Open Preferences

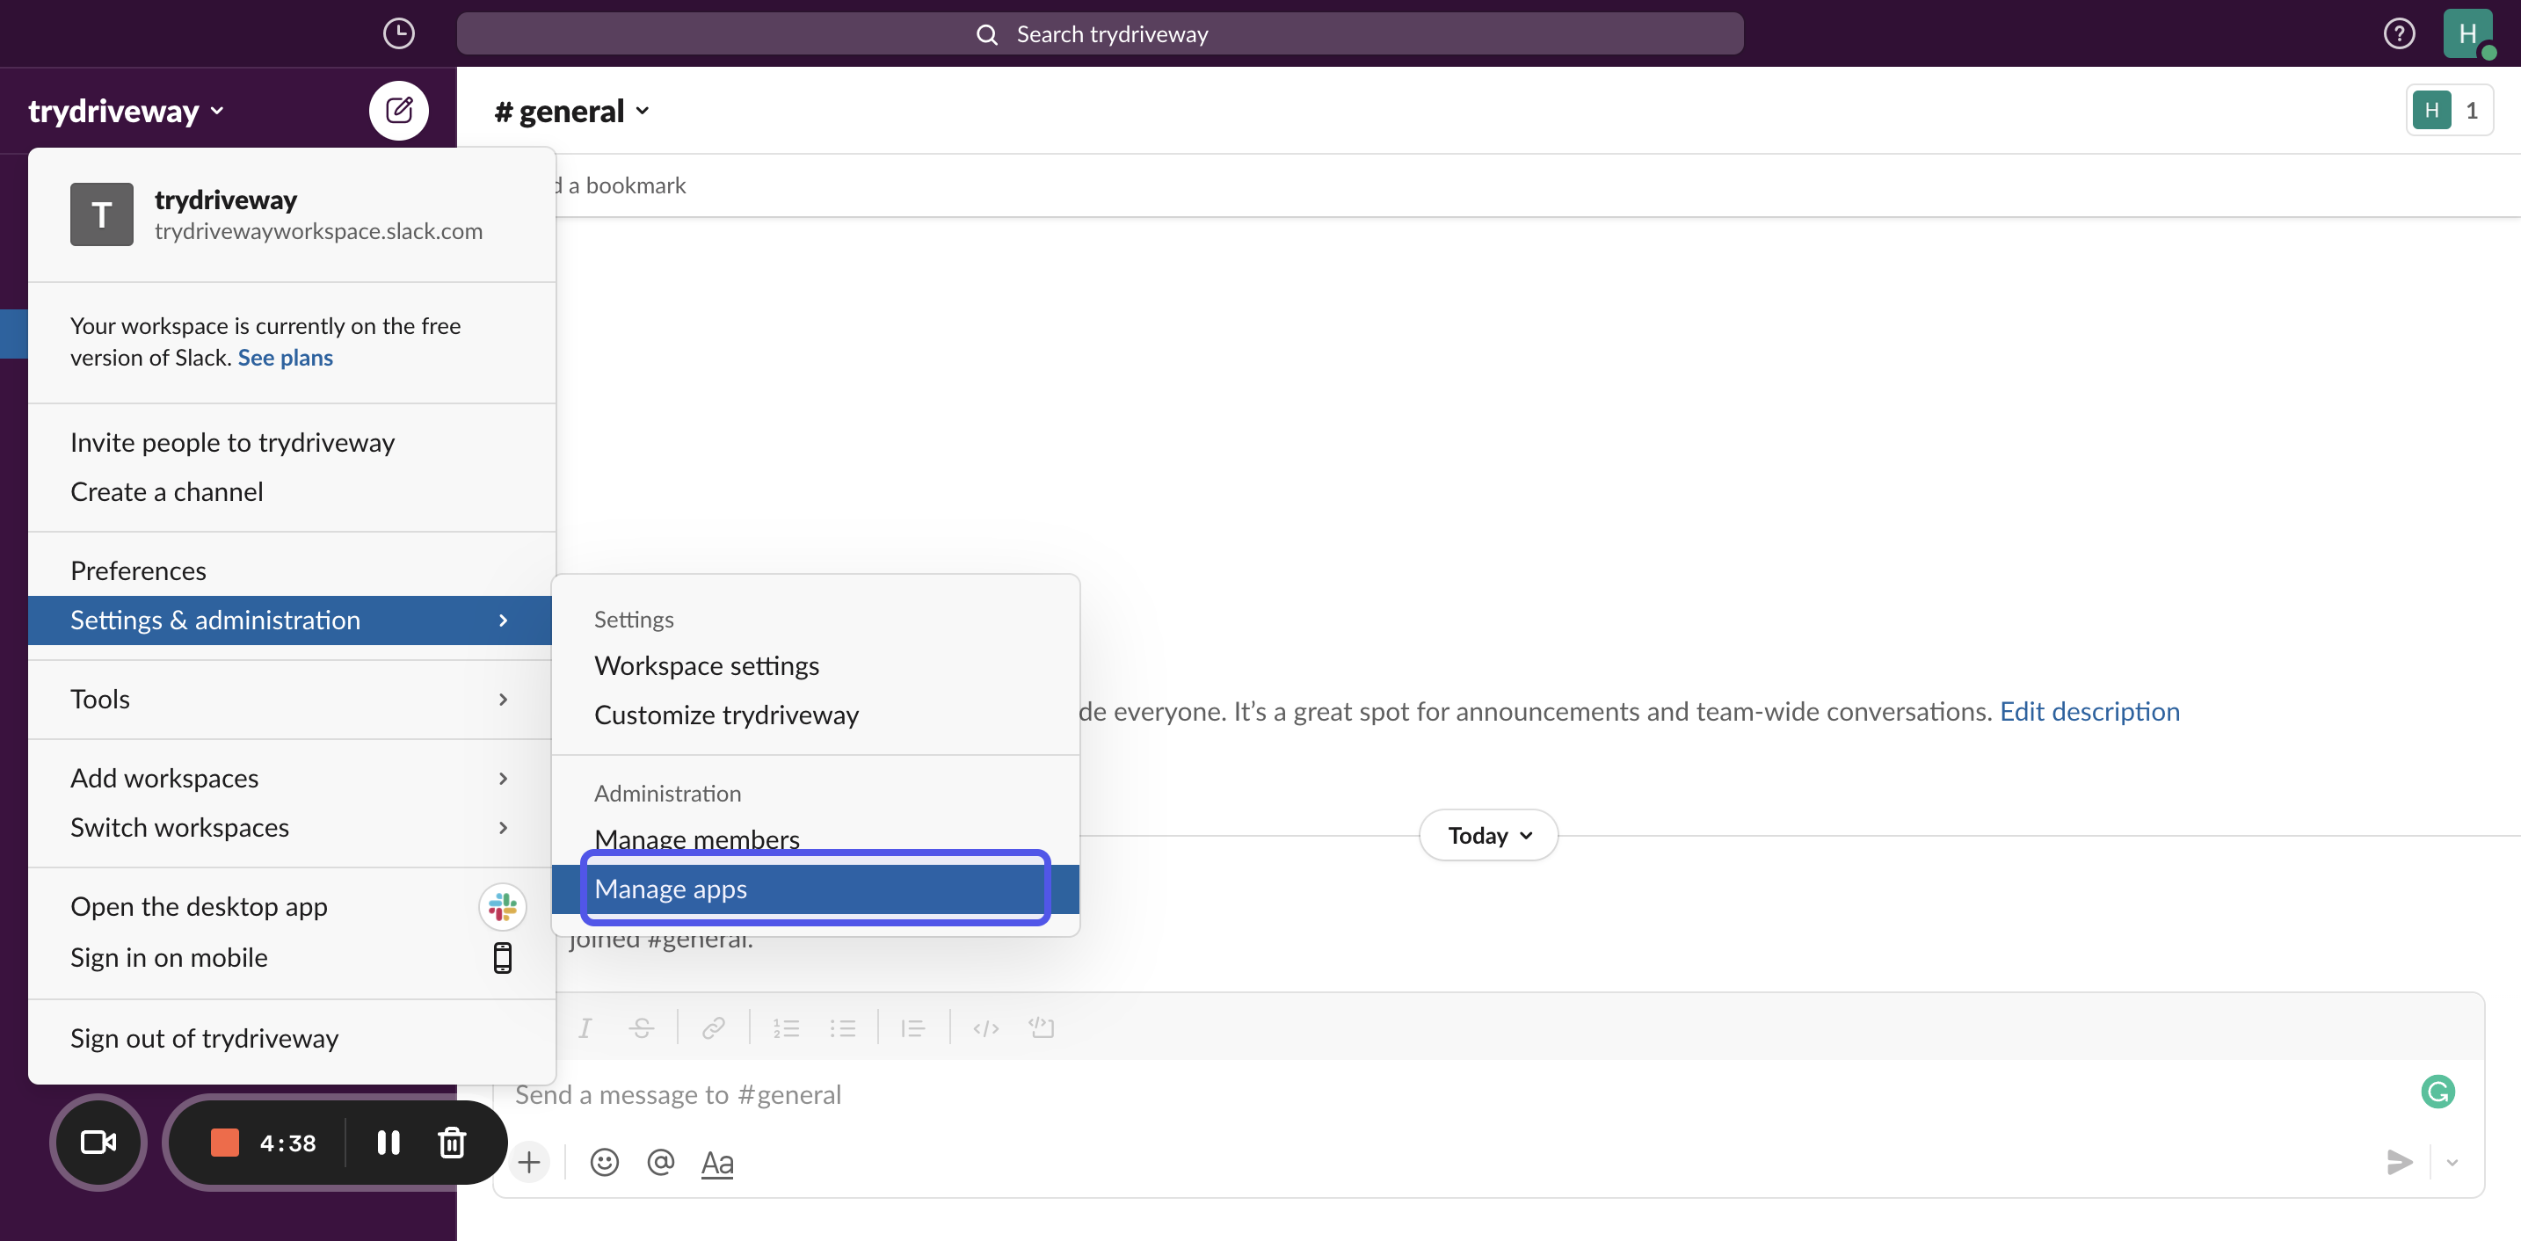[291, 570]
